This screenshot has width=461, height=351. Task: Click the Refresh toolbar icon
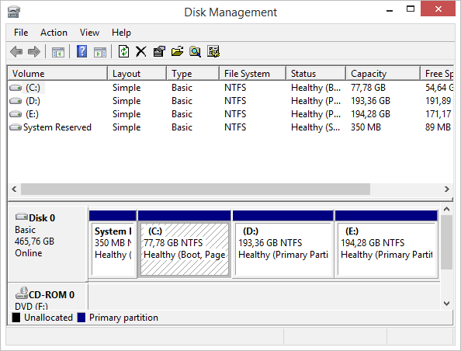(123, 51)
